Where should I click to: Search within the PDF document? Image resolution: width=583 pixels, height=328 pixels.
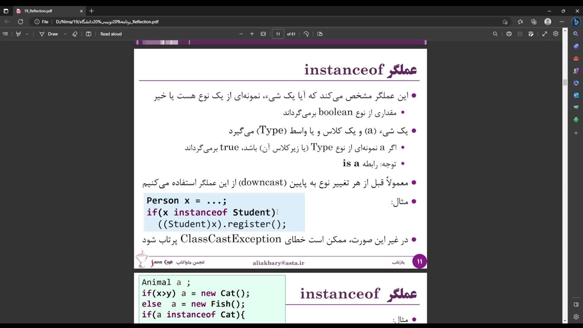(495, 34)
